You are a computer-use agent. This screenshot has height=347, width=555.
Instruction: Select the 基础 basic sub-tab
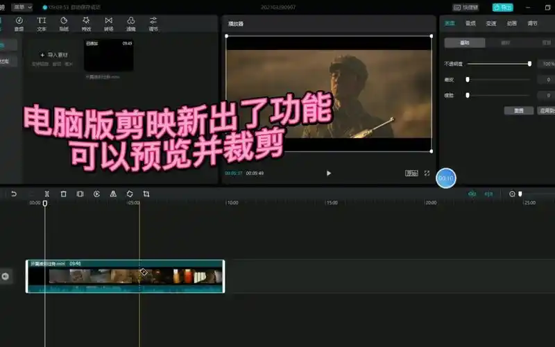465,43
